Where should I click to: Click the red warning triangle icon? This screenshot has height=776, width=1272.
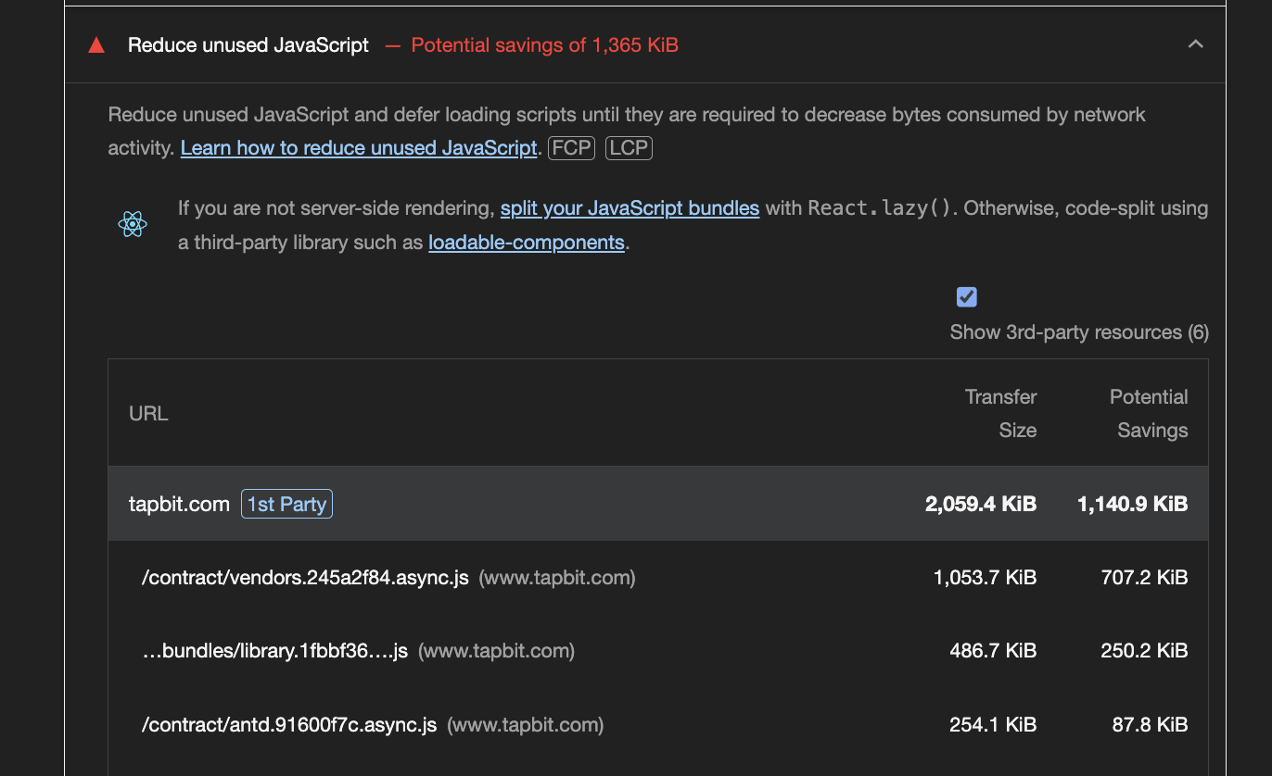96,45
